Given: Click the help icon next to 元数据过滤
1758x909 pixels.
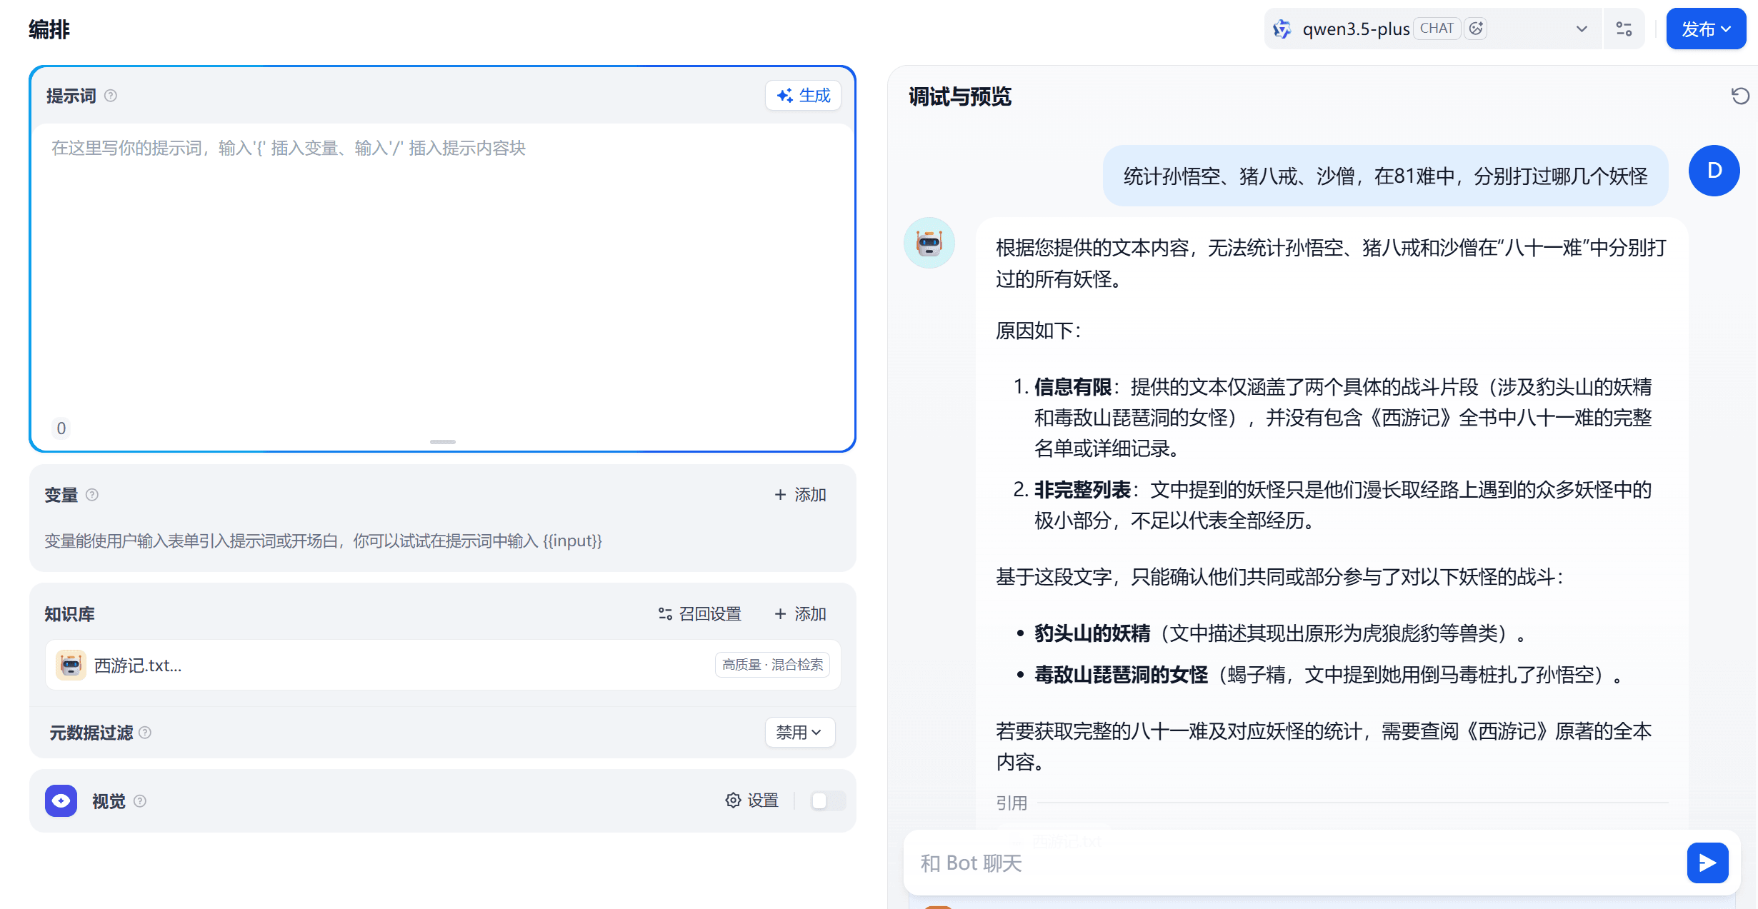Looking at the screenshot, I should (x=145, y=733).
